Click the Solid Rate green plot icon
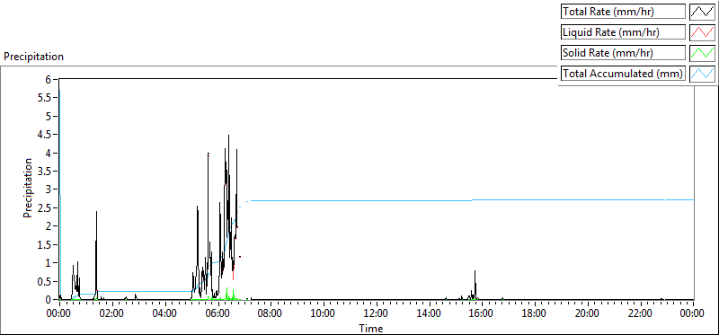Image resolution: width=719 pixels, height=335 pixels. [x=702, y=53]
